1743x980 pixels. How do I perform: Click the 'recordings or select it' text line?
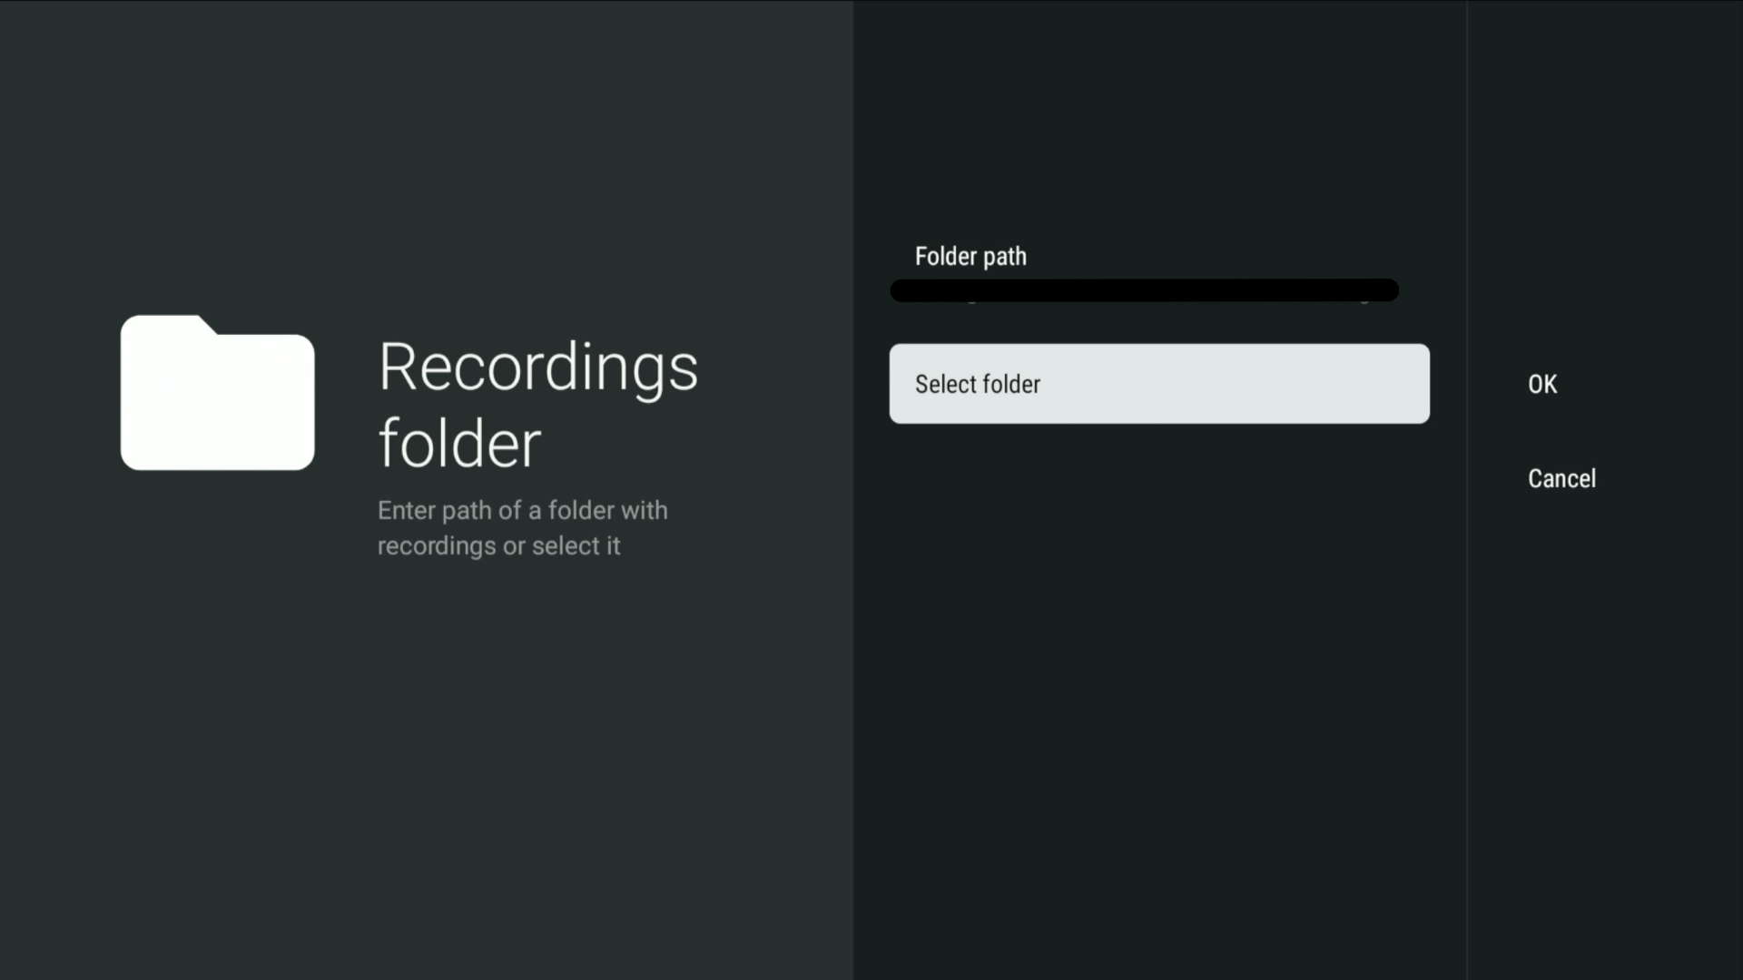click(498, 546)
